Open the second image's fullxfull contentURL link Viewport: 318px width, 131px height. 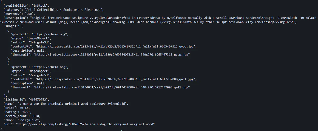pos(116,79)
